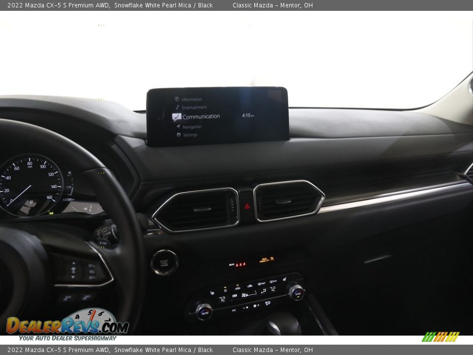The image size is (473, 355).
Task: Open Settings via the gear icon
Action: (x=179, y=135)
